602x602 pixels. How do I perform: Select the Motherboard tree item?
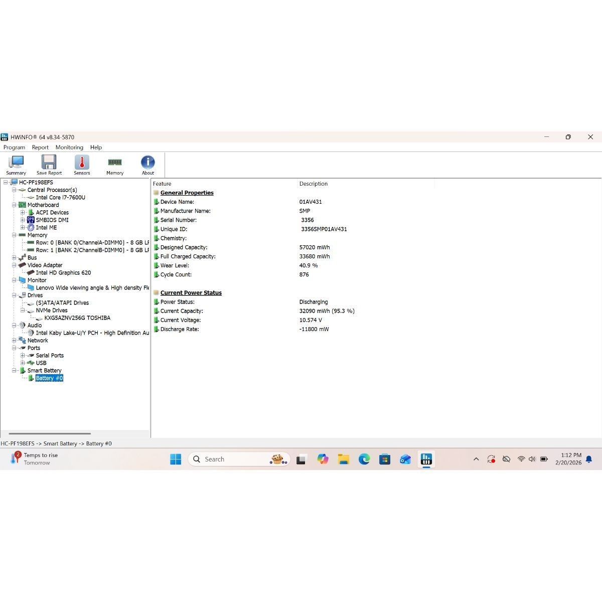point(43,205)
